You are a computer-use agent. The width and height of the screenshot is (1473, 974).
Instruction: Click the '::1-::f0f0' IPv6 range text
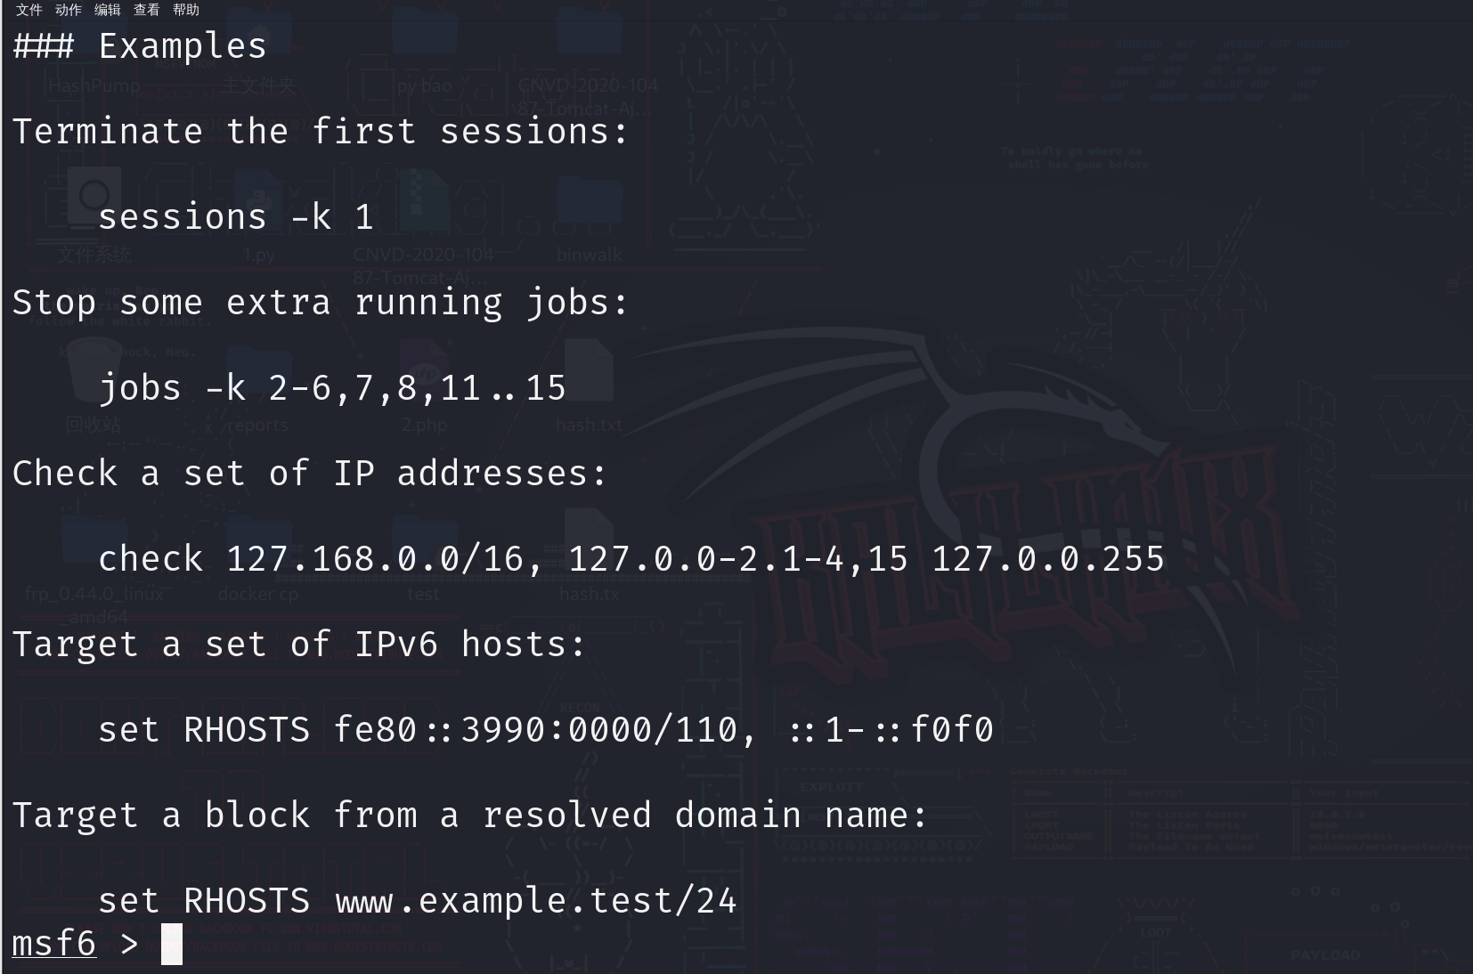click(891, 730)
